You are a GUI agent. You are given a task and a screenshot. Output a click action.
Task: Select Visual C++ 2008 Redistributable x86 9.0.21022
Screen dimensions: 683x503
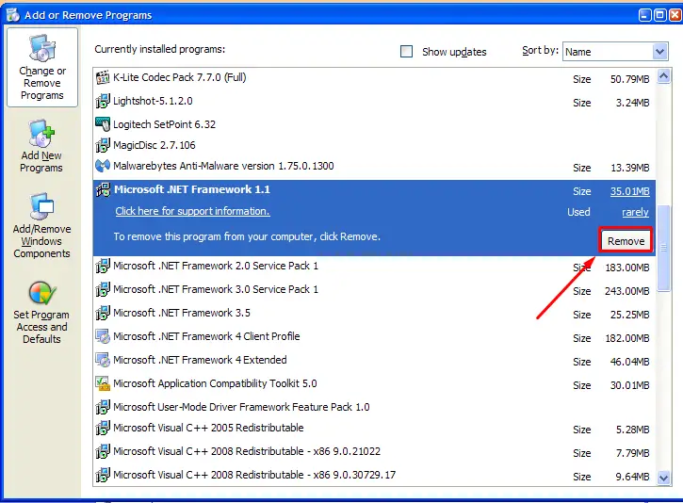pos(374,451)
